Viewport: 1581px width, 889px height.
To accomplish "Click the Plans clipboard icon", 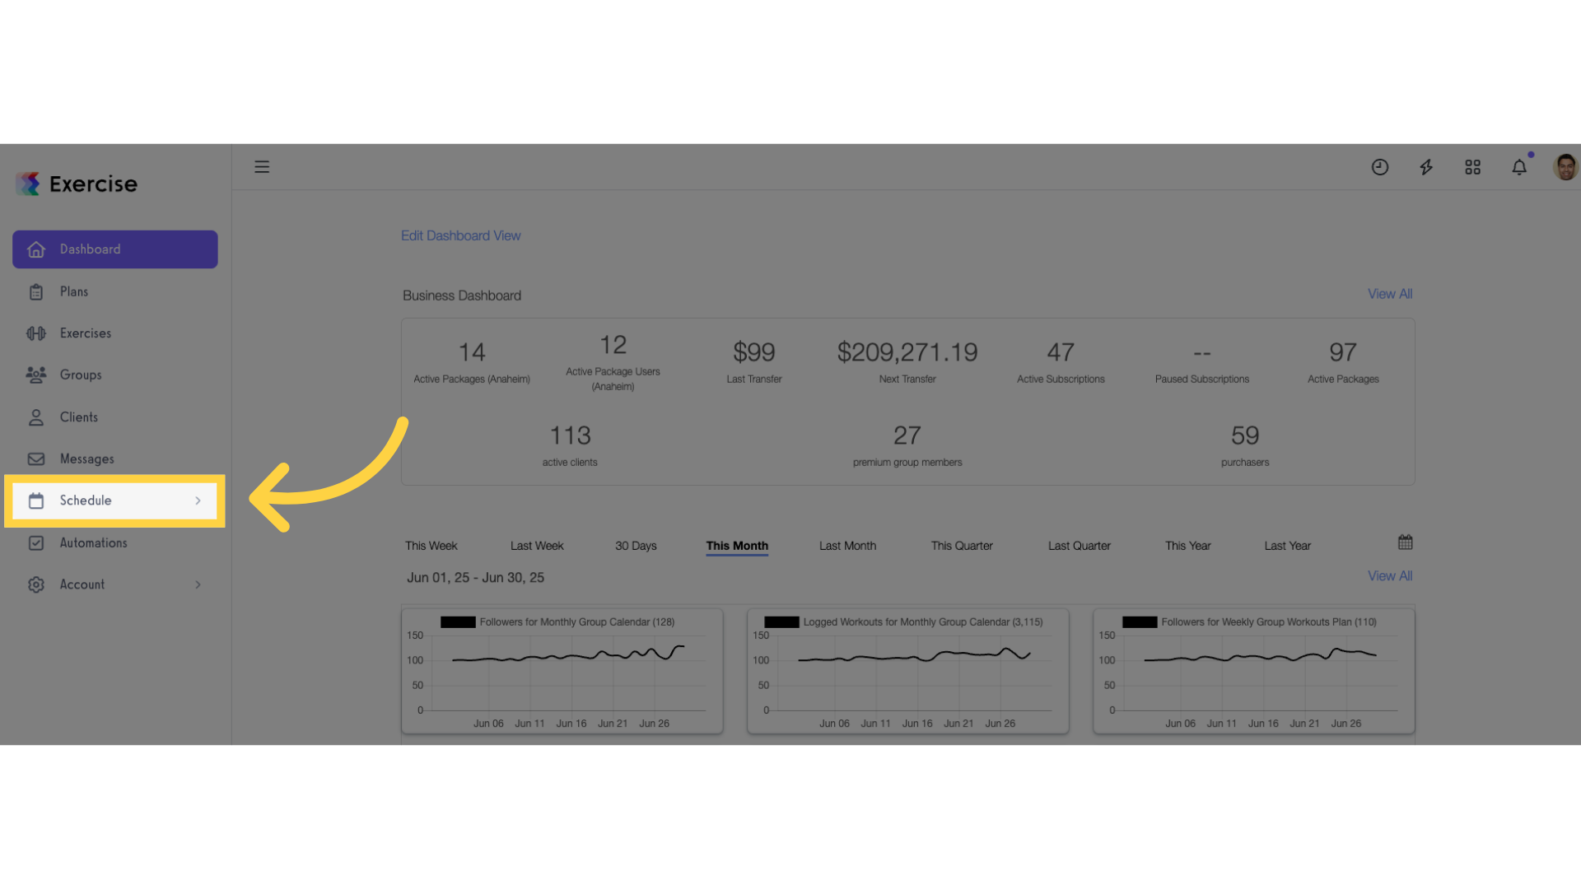I will [36, 291].
